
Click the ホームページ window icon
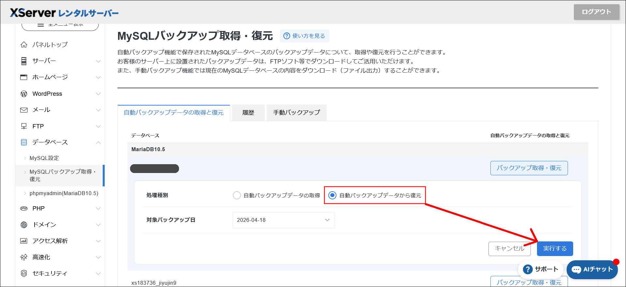[24, 77]
